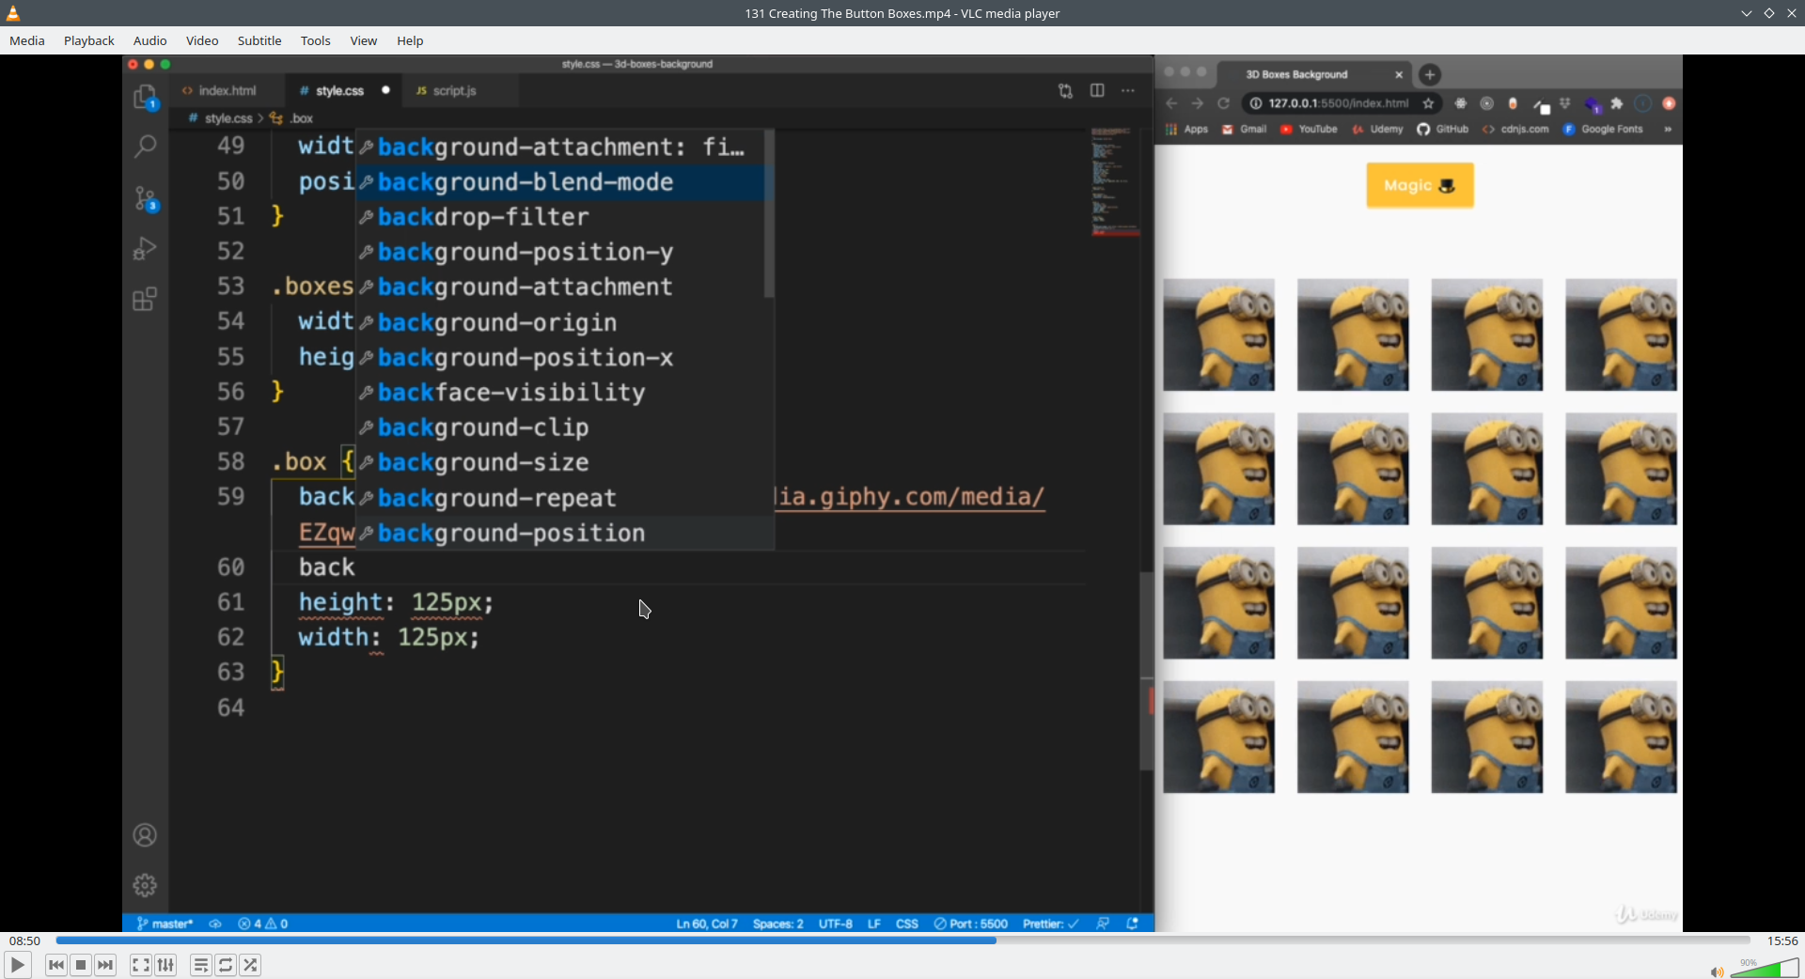Open the View menu
1805x979 pixels.
click(x=364, y=40)
